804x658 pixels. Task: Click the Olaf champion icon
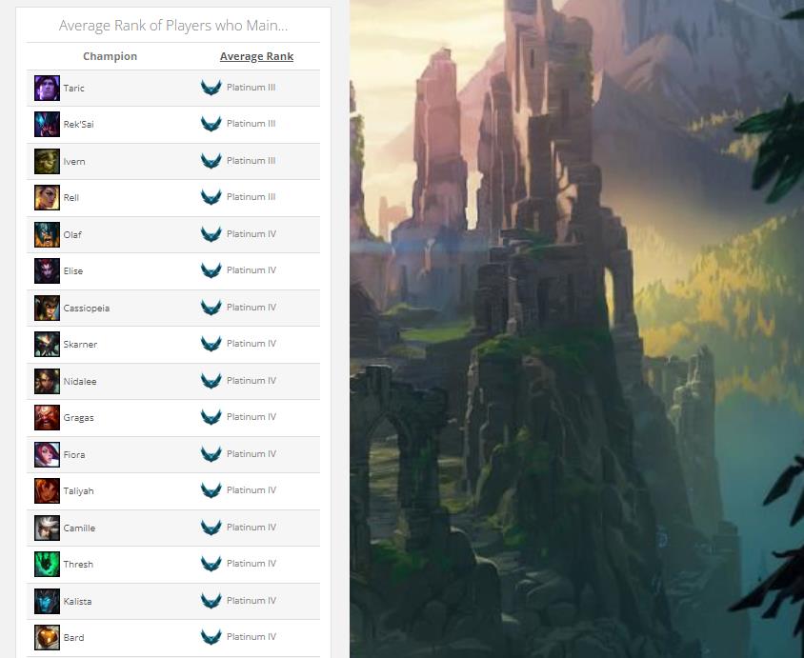pyautogui.click(x=47, y=234)
